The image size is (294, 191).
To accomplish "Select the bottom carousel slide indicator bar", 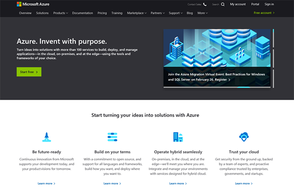I will click(273, 79).
